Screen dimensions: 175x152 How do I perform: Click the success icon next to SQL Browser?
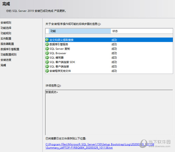(47, 53)
